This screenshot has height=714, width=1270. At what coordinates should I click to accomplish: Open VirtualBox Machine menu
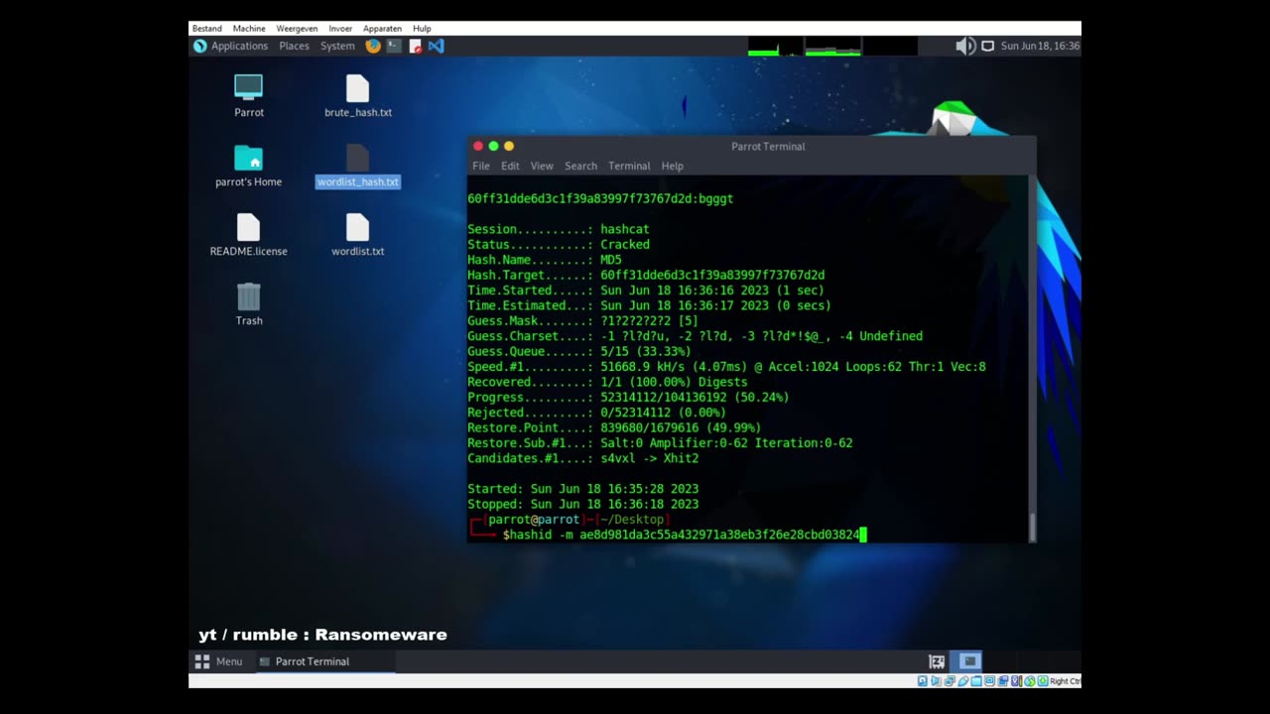(249, 29)
